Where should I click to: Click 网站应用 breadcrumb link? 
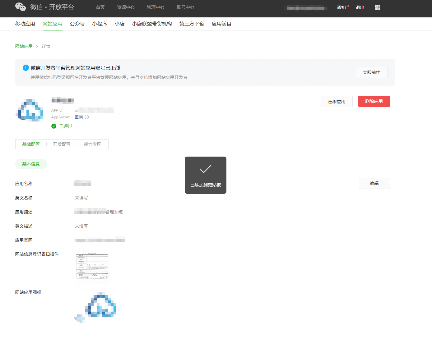[24, 46]
